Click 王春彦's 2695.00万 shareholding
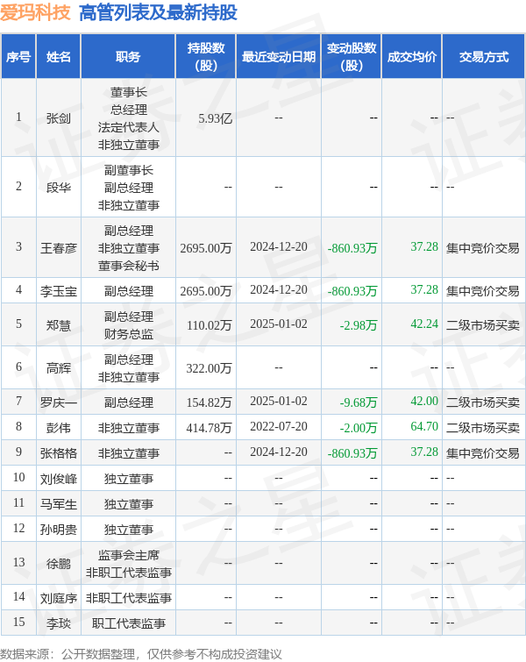Screen dimensions: 526x662 point(206,248)
